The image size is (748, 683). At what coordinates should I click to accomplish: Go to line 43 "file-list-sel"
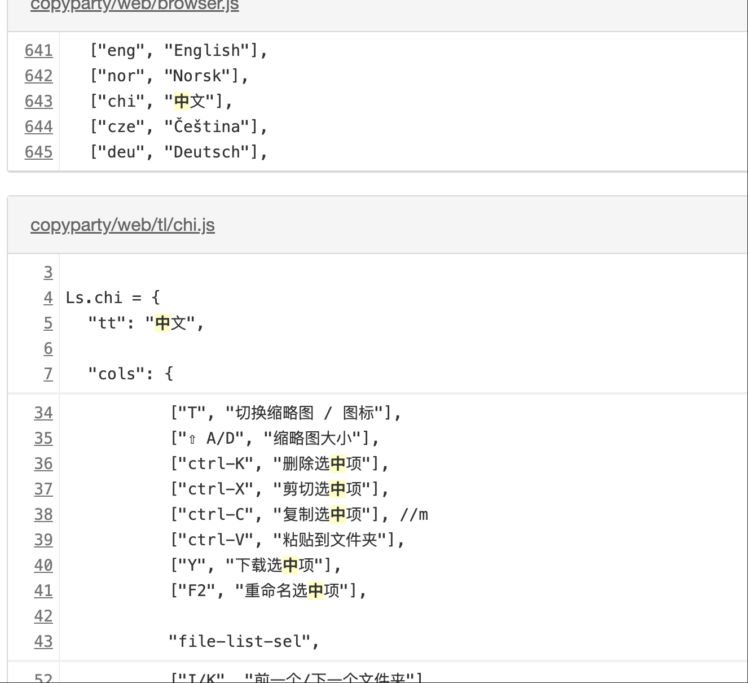pos(43,641)
